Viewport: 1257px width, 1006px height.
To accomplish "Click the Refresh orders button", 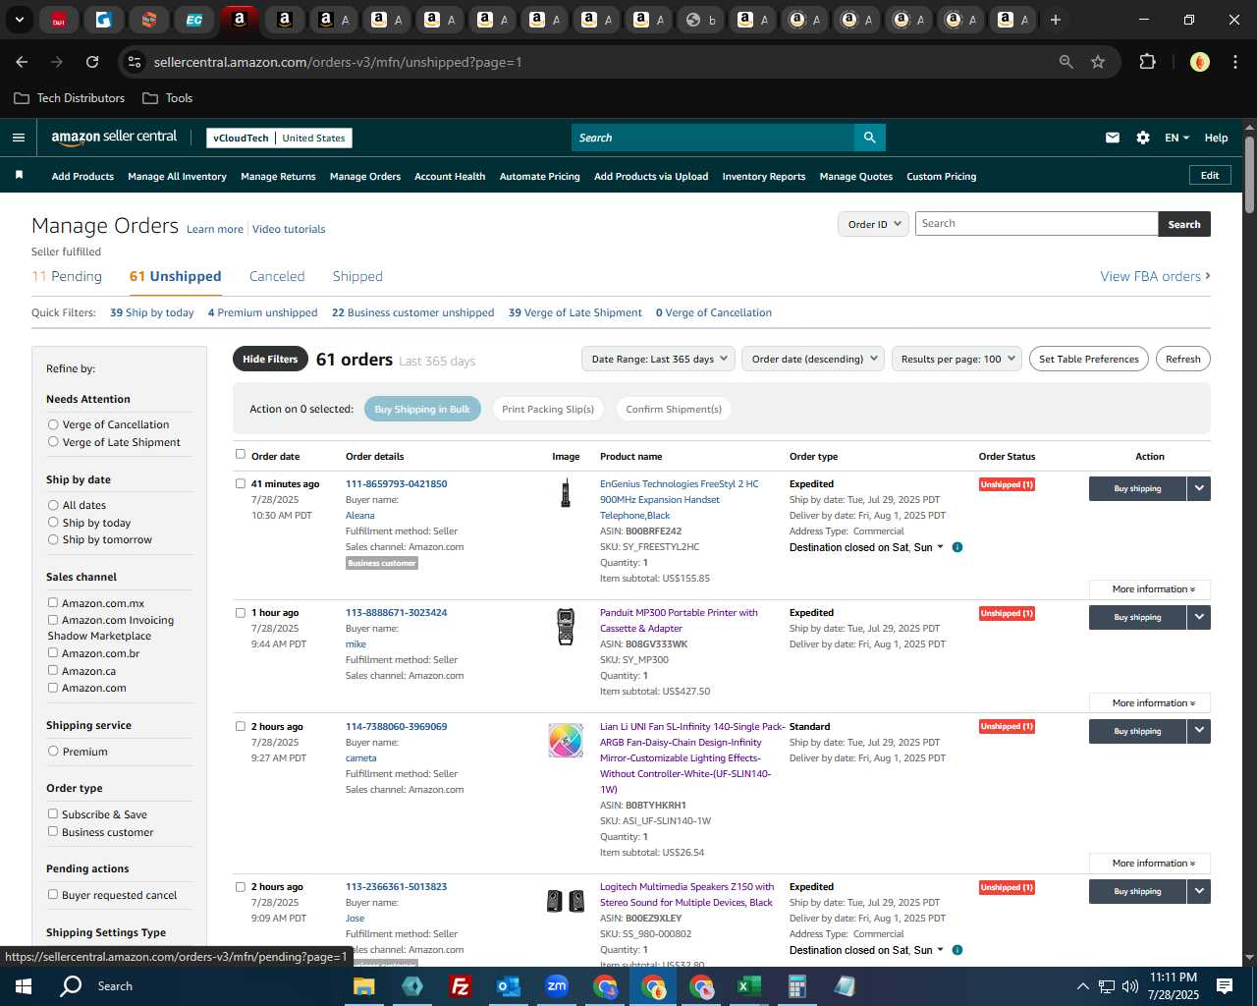I will pyautogui.click(x=1182, y=359).
